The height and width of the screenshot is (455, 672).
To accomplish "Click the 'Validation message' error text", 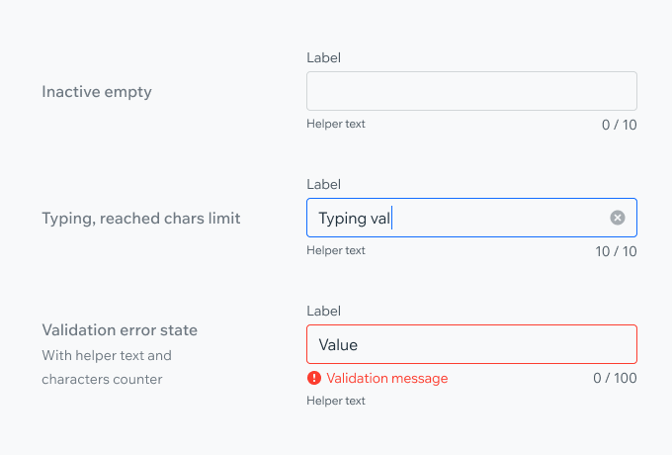I will (387, 378).
